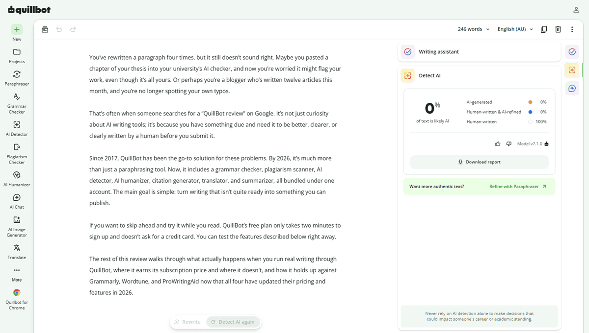Click the Detect AI again button
The width and height of the screenshot is (589, 333).
click(x=233, y=322)
